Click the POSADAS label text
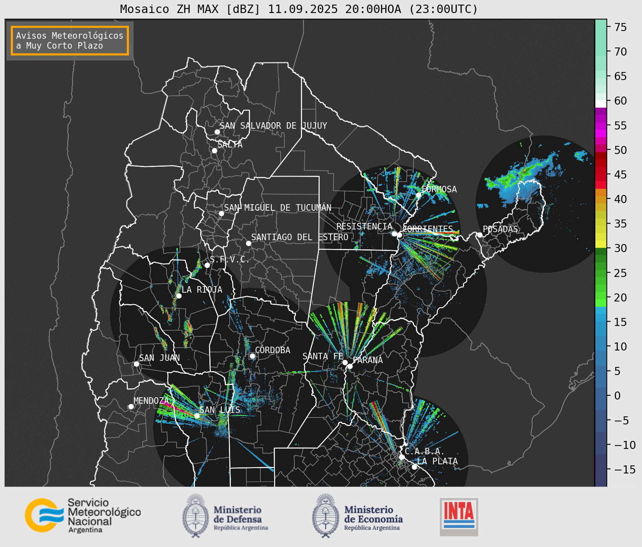This screenshot has height=547, width=642. coord(500,229)
